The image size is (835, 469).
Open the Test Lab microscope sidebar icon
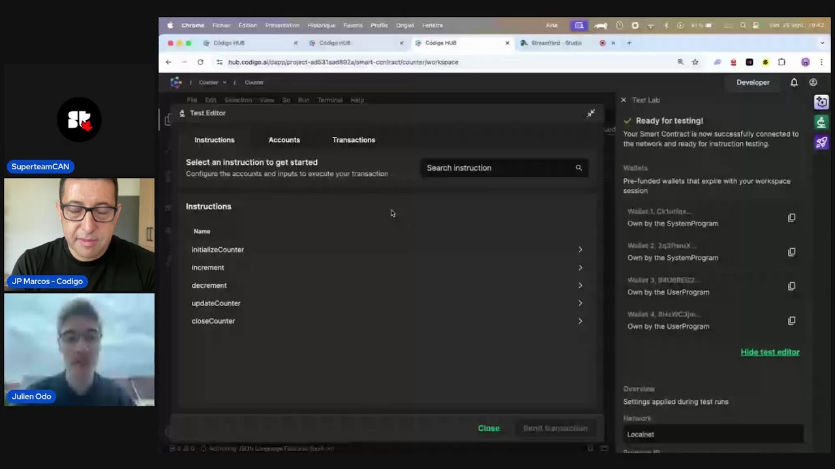pos(821,122)
